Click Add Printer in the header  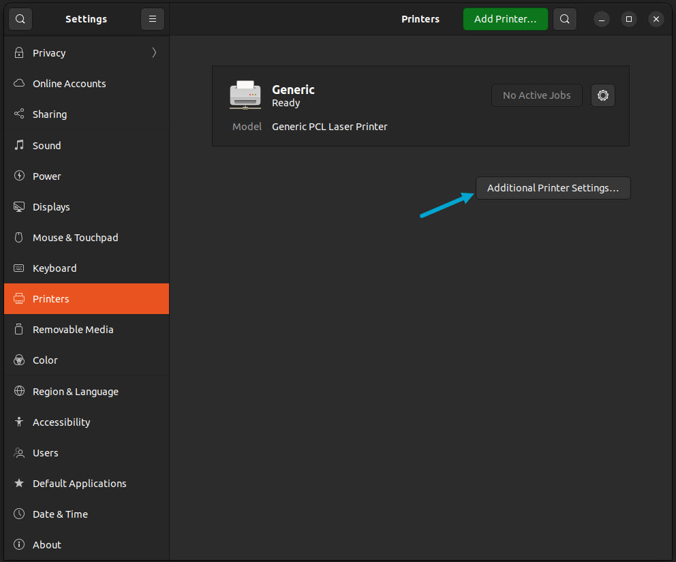tap(505, 18)
